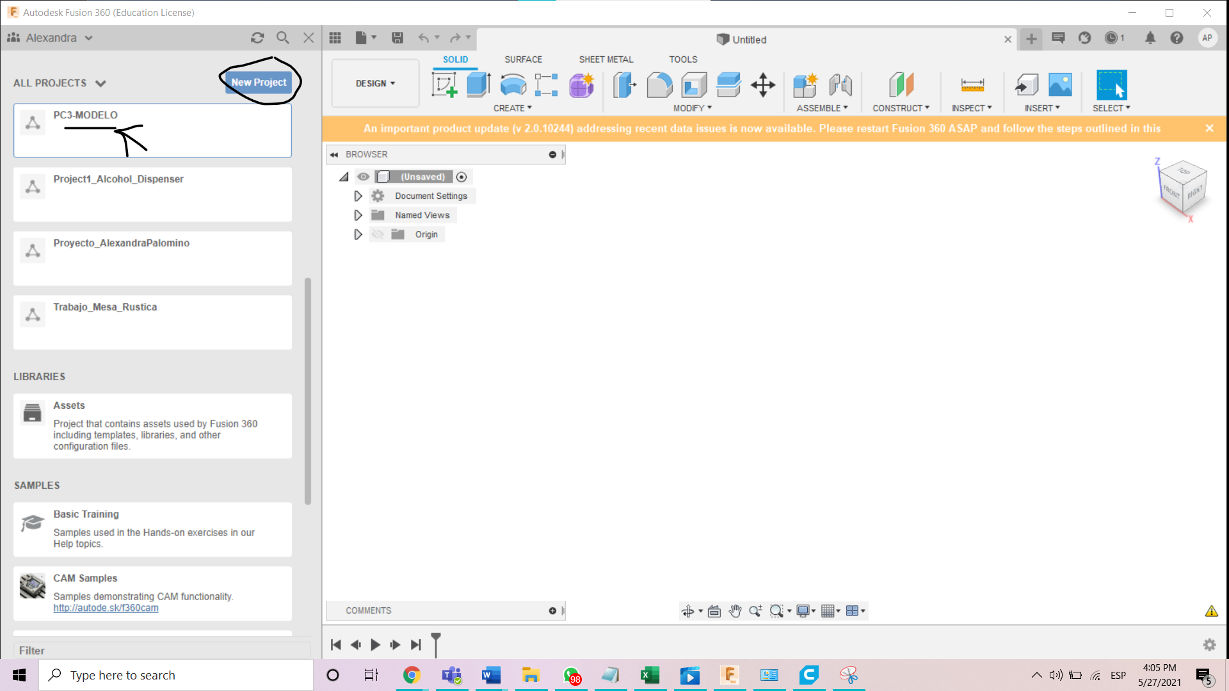
Task: Open search in the data panel
Action: [x=282, y=38]
